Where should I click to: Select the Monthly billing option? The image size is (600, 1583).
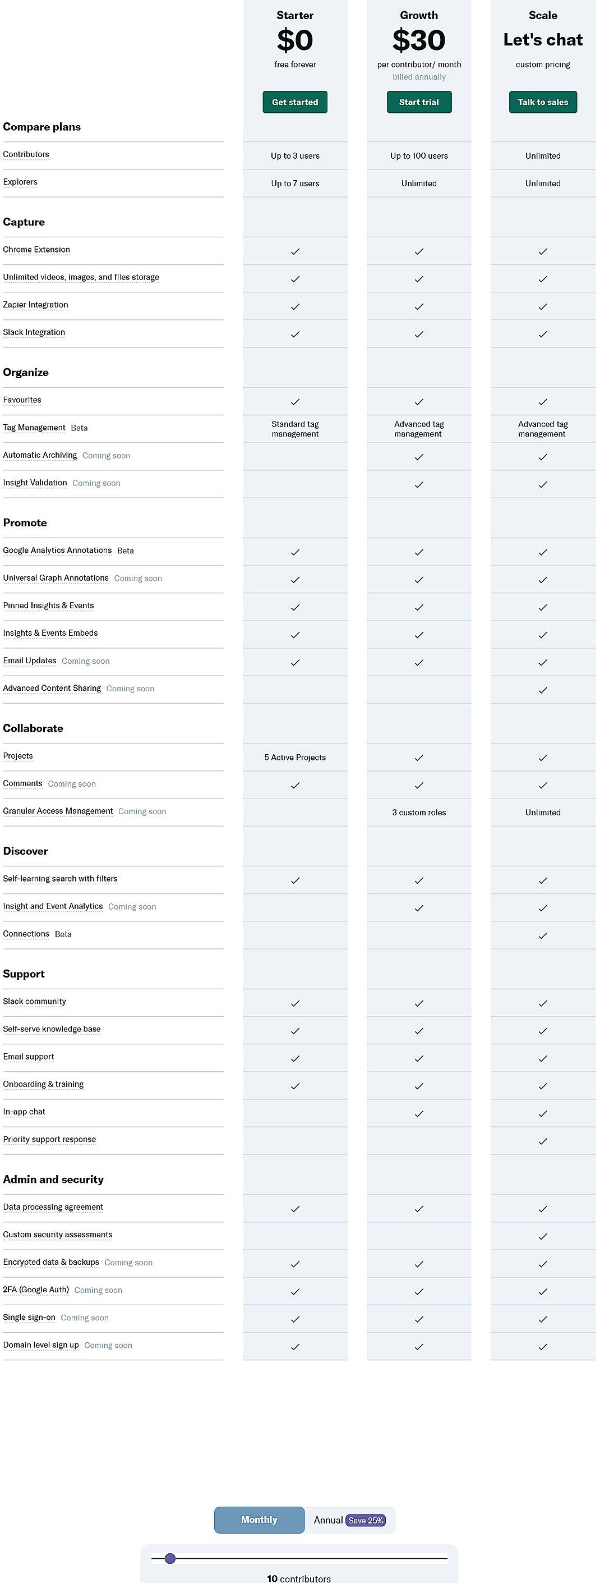tap(259, 1520)
